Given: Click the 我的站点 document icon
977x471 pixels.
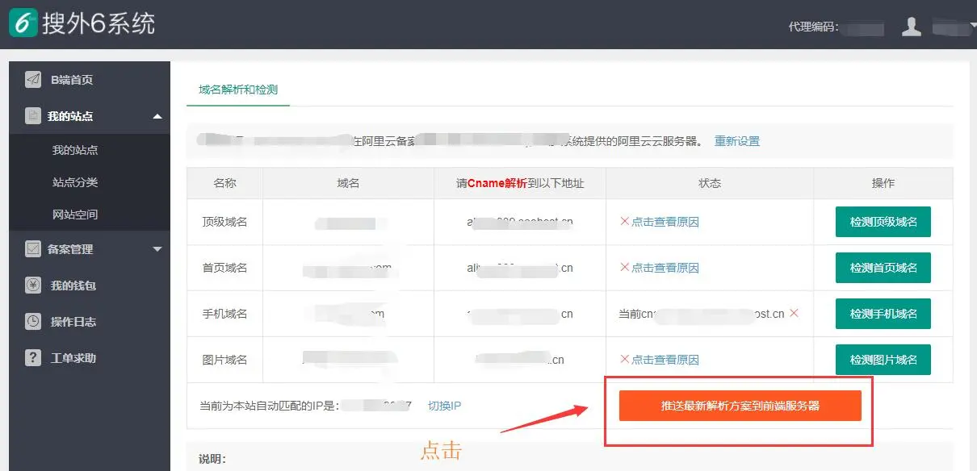Looking at the screenshot, I should pos(33,116).
